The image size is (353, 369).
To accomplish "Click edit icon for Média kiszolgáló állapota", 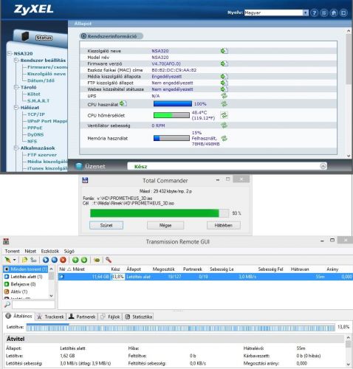I will coord(224,77).
